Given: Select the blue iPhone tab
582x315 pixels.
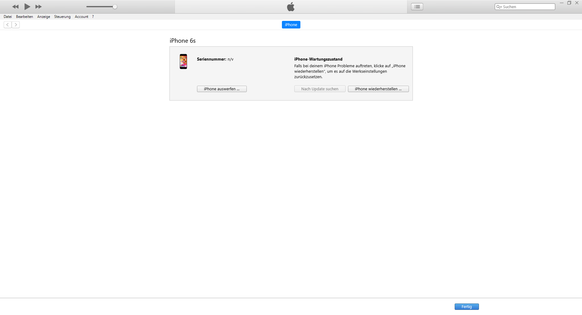Looking at the screenshot, I should pos(291,25).
